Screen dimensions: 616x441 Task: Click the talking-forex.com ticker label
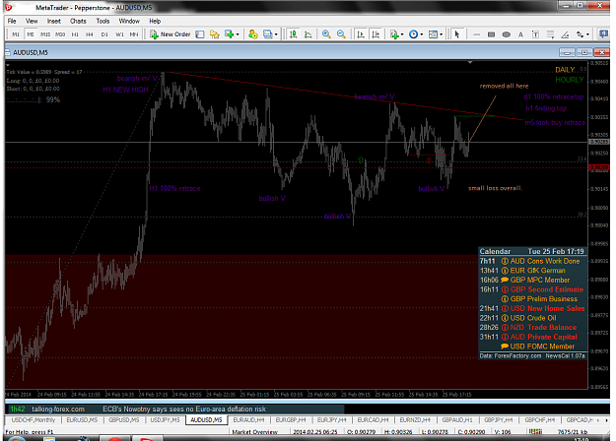click(58, 409)
